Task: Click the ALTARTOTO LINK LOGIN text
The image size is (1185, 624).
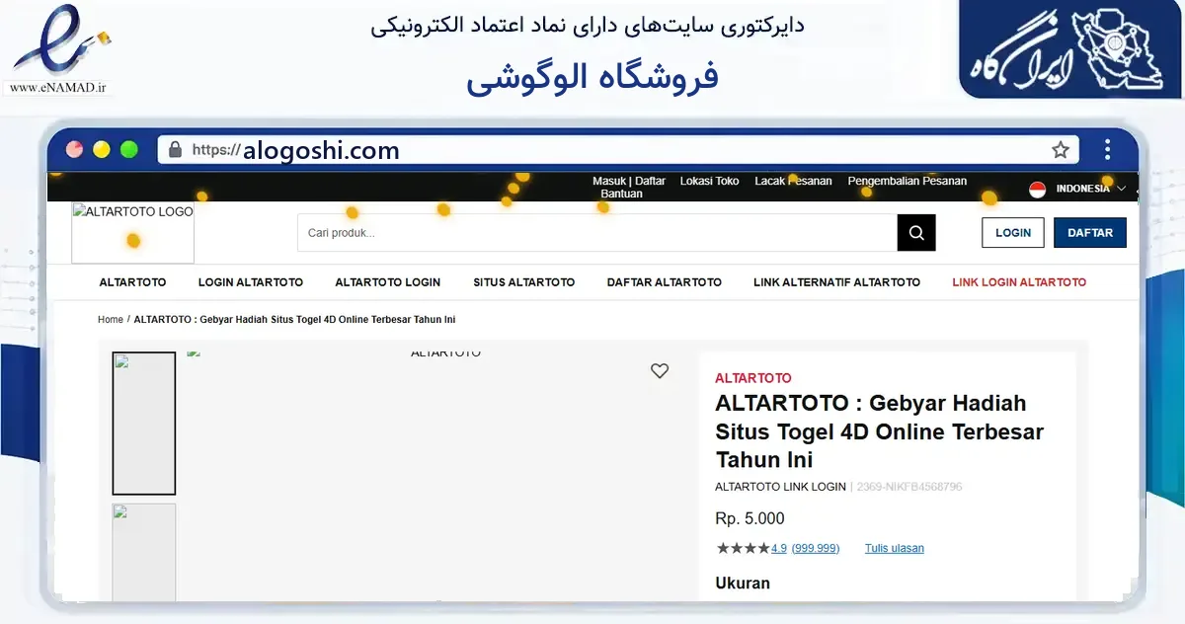Action: [780, 487]
